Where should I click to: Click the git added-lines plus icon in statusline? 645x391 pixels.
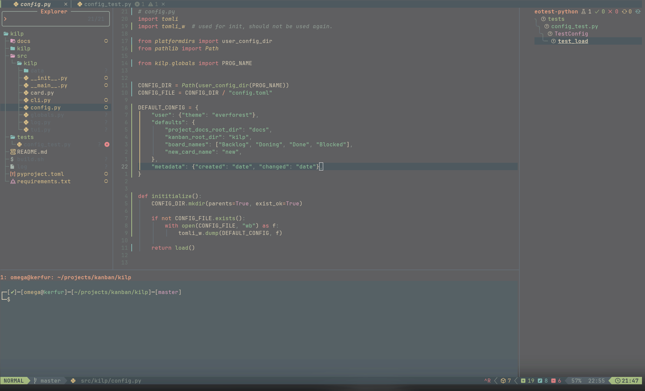pos(523,381)
